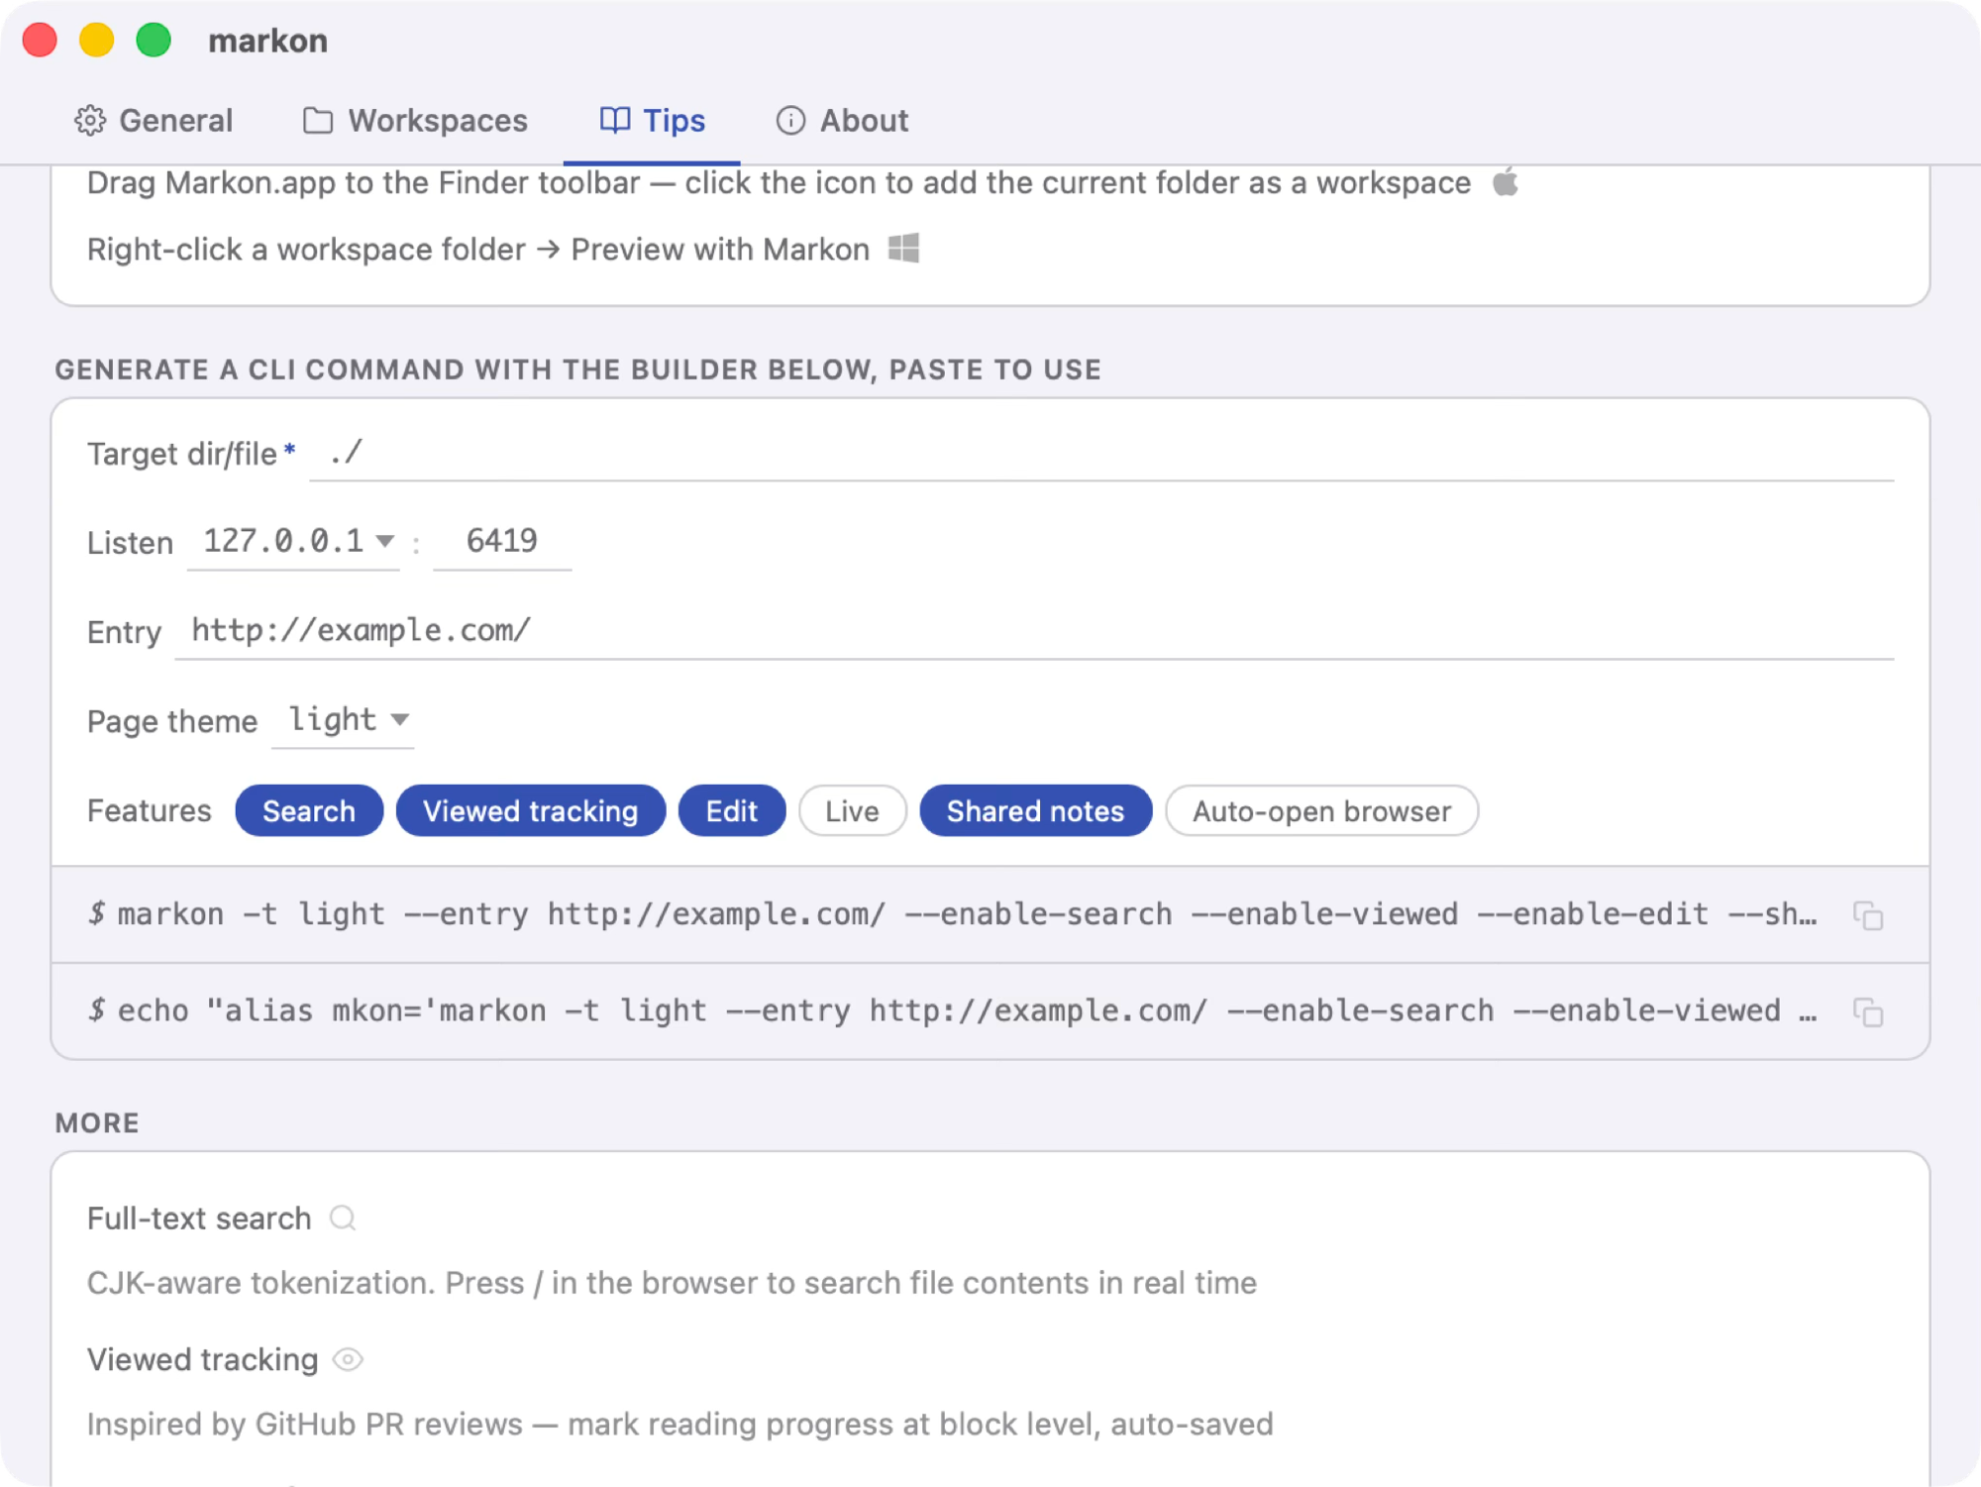
Task: Click the 'CJK-aware tokenization' description text
Action: 672,1283
